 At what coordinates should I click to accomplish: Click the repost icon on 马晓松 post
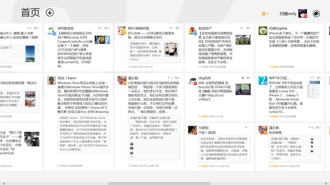[247, 127]
